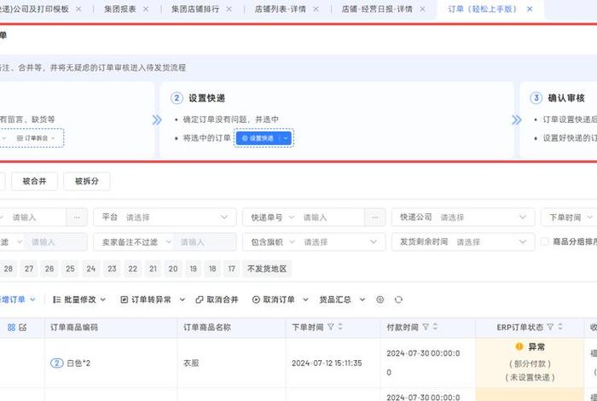Open the 快递公司 dropdown
Screen dimensions: 597x401
click(x=463, y=218)
